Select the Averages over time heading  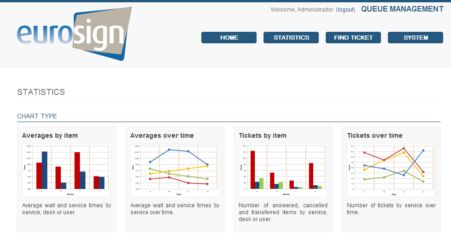(162, 135)
